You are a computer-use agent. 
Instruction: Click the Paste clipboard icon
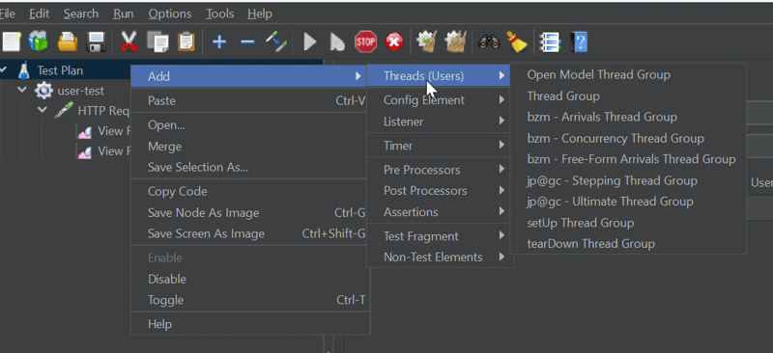point(186,41)
